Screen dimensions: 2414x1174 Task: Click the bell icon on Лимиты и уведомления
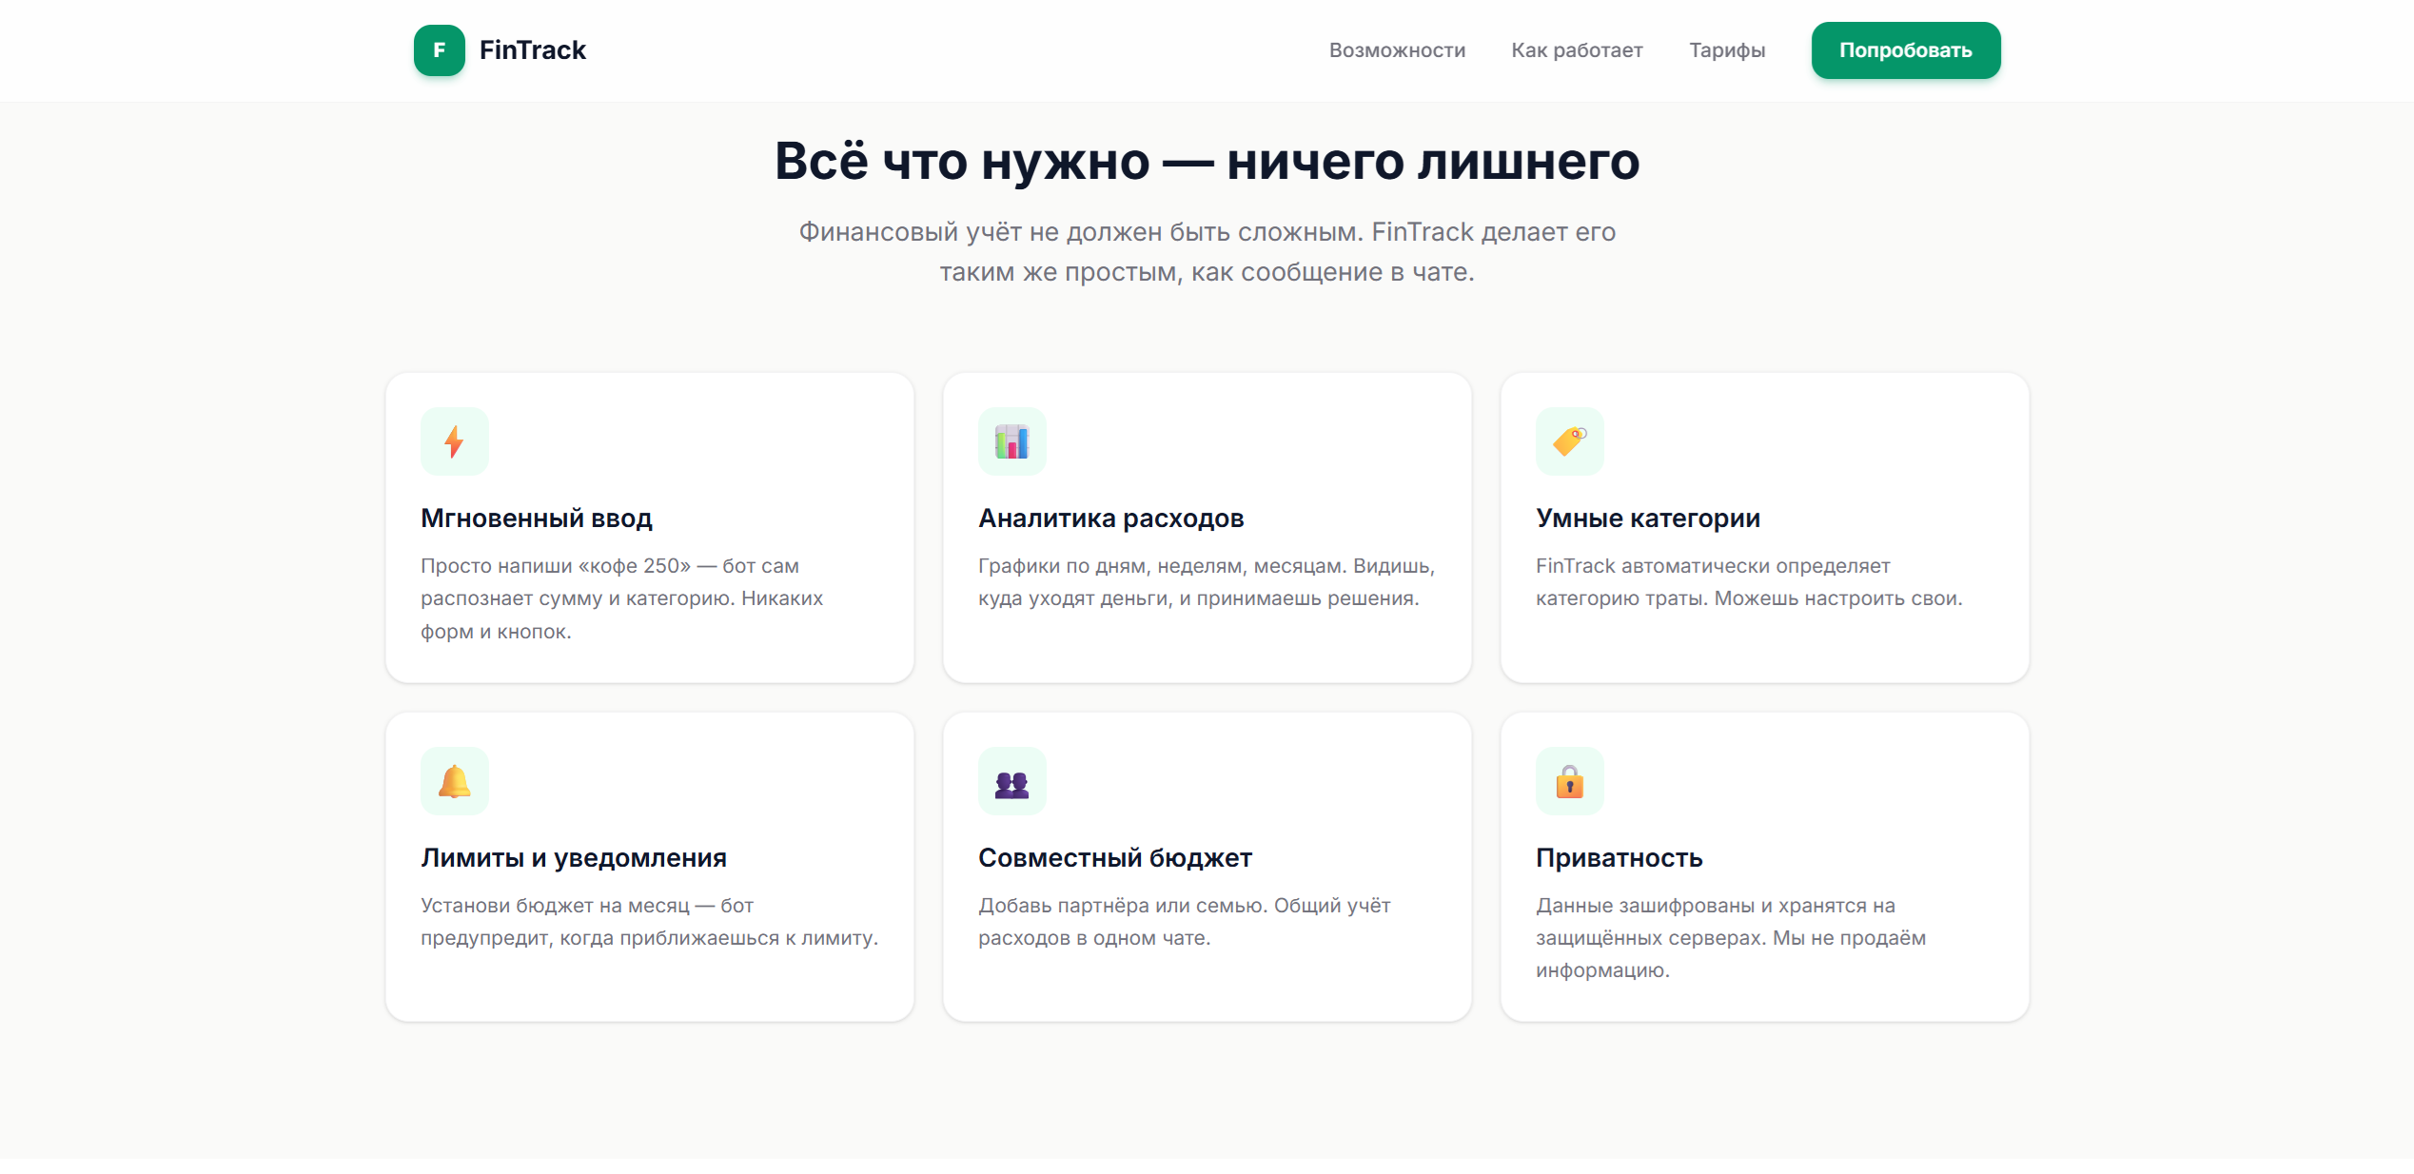coord(454,780)
